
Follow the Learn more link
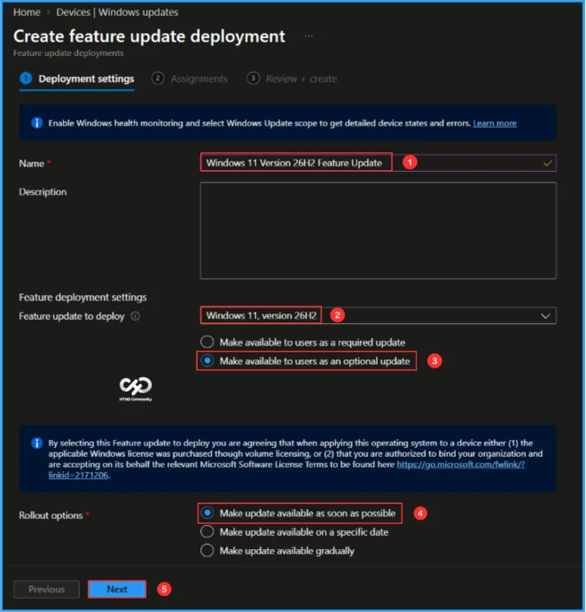point(495,123)
